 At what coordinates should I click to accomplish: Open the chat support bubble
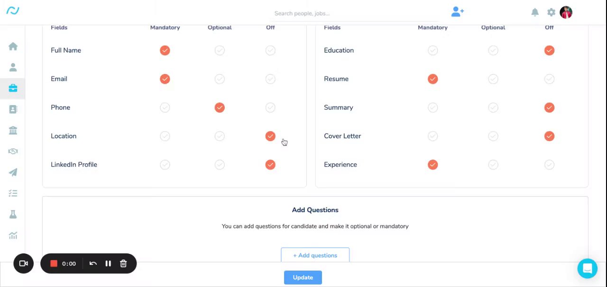pyautogui.click(x=587, y=269)
